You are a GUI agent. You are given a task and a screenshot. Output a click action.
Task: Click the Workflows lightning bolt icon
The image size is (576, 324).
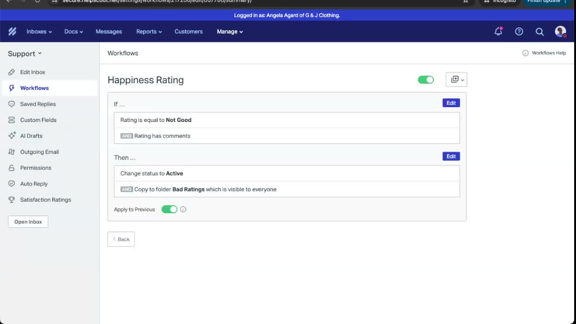click(x=12, y=88)
